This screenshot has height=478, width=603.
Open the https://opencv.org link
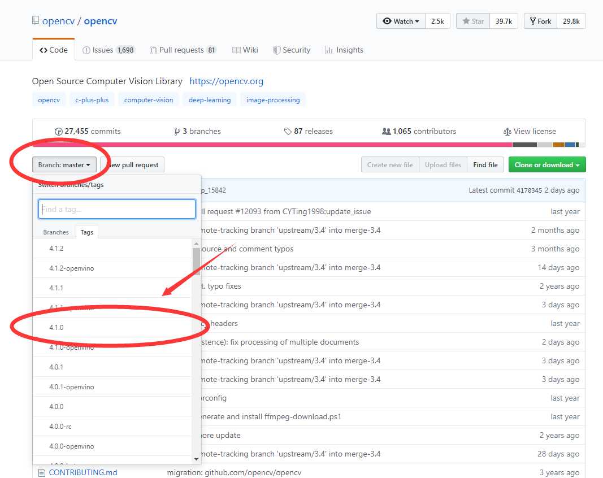[x=227, y=81]
